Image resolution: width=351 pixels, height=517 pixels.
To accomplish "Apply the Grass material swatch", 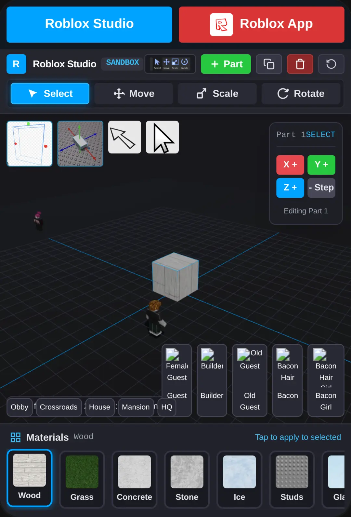I will pyautogui.click(x=82, y=479).
